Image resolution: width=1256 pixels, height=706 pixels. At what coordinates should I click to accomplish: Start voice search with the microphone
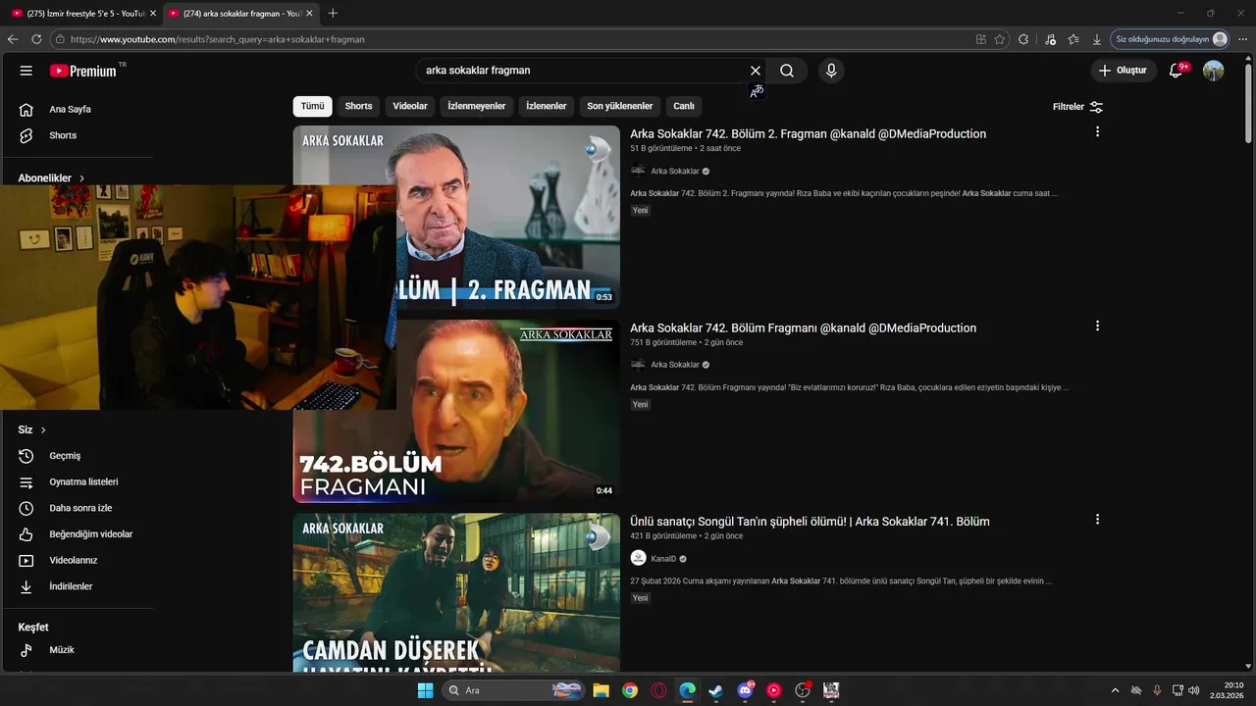click(x=831, y=71)
